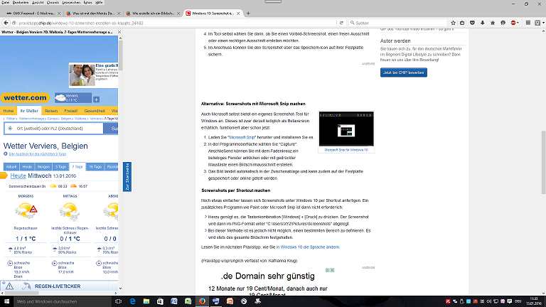Go back with the browser back arrow

click(x=6, y=23)
